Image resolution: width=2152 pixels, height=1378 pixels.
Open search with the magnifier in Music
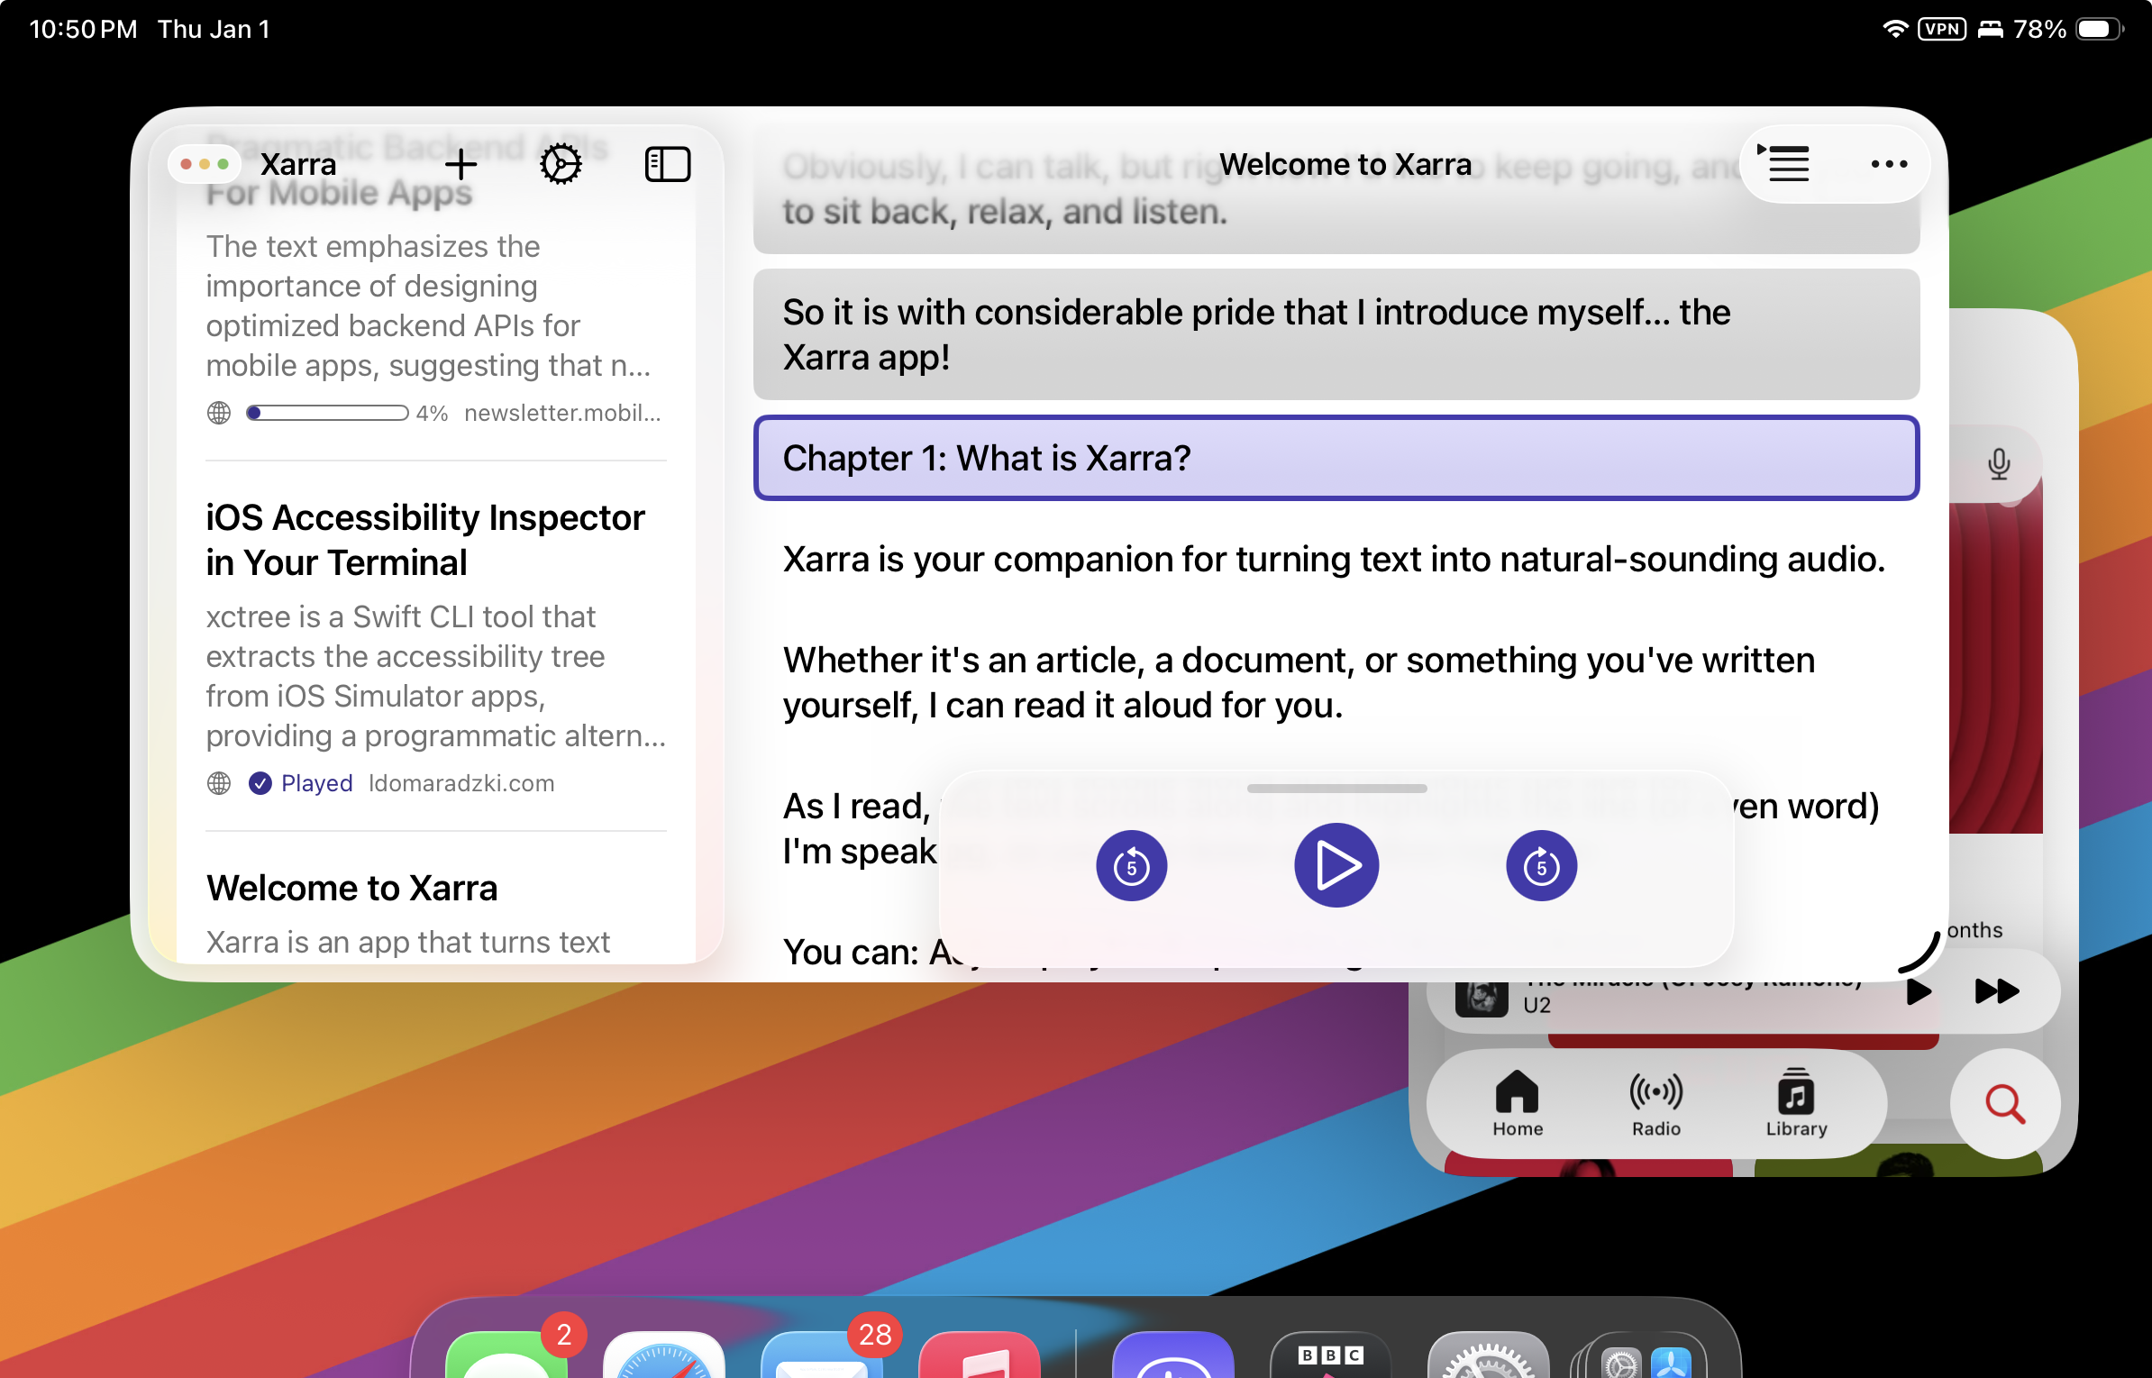point(2004,1103)
